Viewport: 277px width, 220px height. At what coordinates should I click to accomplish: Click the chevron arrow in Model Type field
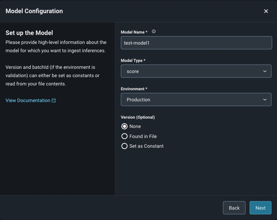(x=265, y=71)
